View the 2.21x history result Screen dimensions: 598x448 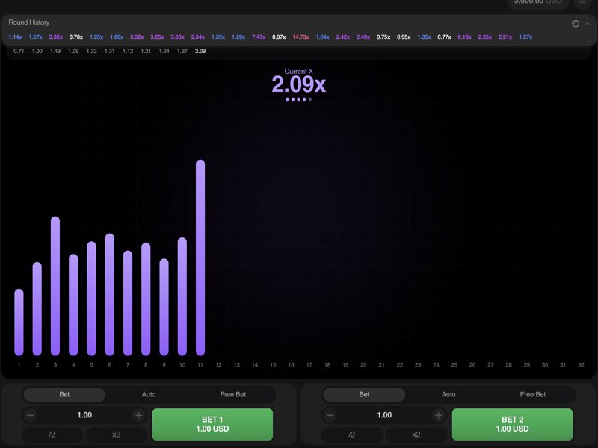click(x=505, y=37)
